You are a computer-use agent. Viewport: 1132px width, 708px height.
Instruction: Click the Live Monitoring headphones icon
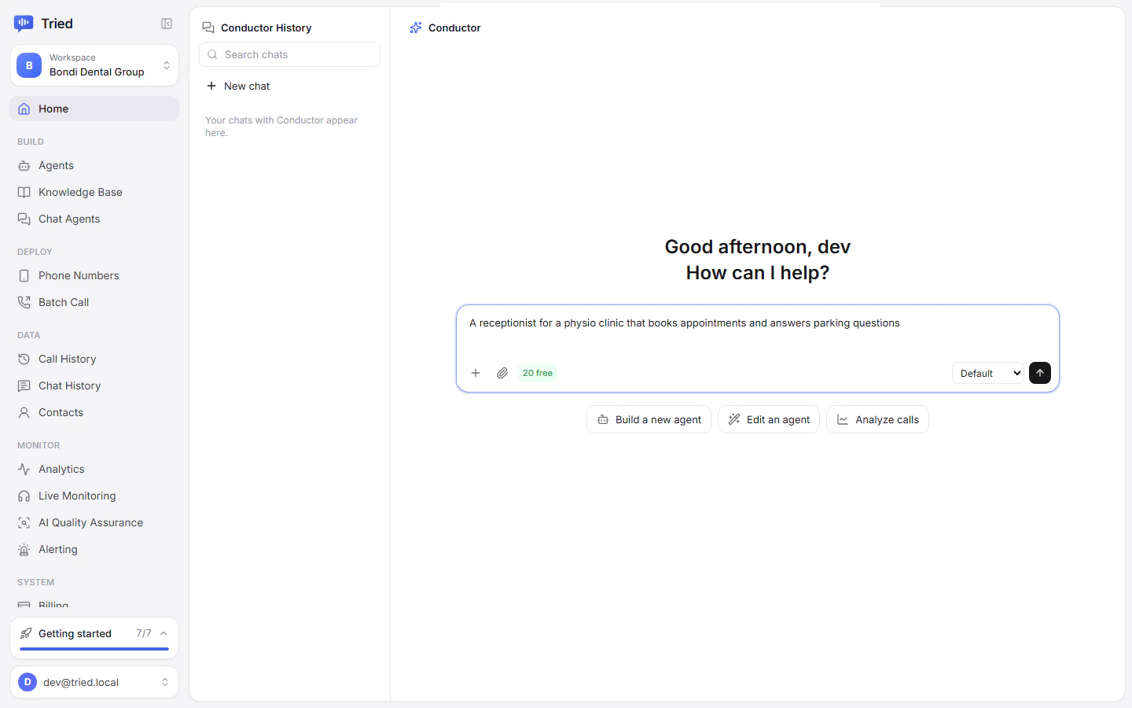(x=24, y=496)
